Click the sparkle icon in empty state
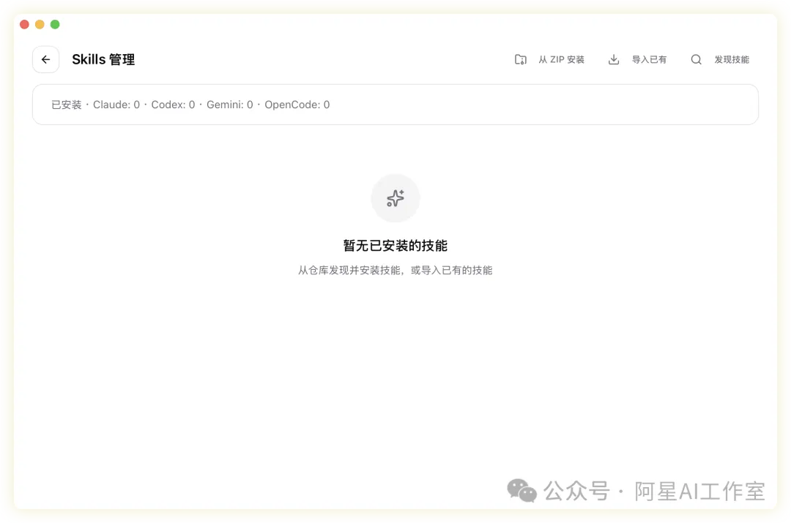 [395, 198]
